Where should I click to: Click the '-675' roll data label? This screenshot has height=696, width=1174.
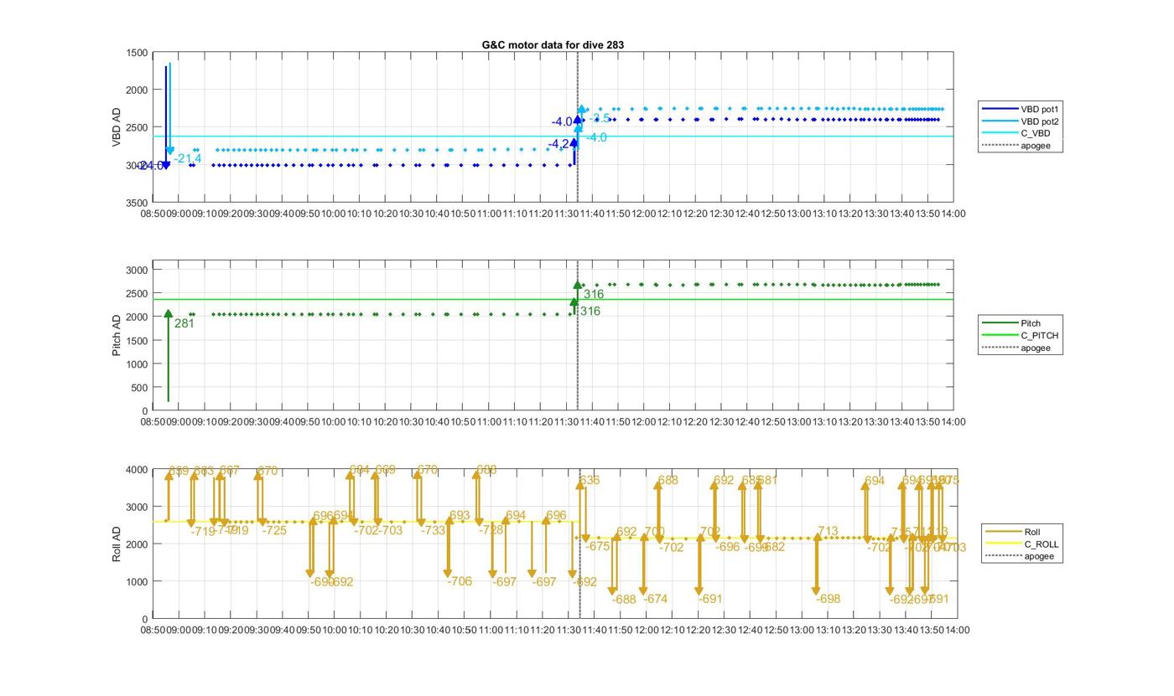(x=598, y=546)
